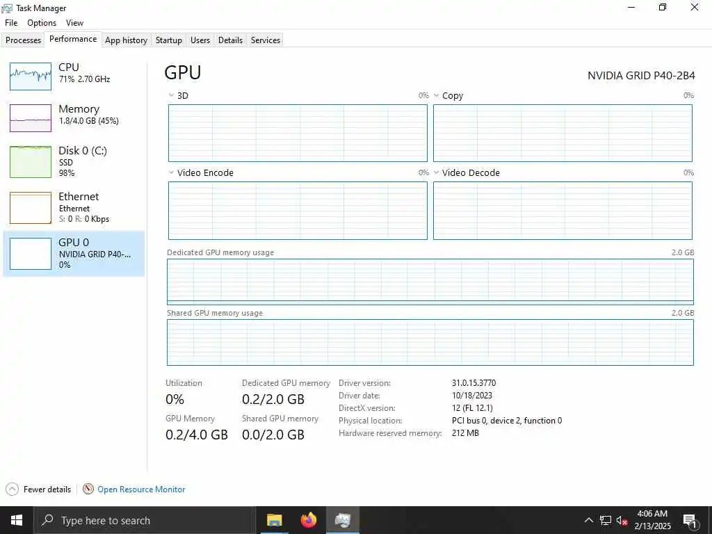The image size is (712, 534).
Task: Click the Copy engine graph
Action: tap(563, 133)
